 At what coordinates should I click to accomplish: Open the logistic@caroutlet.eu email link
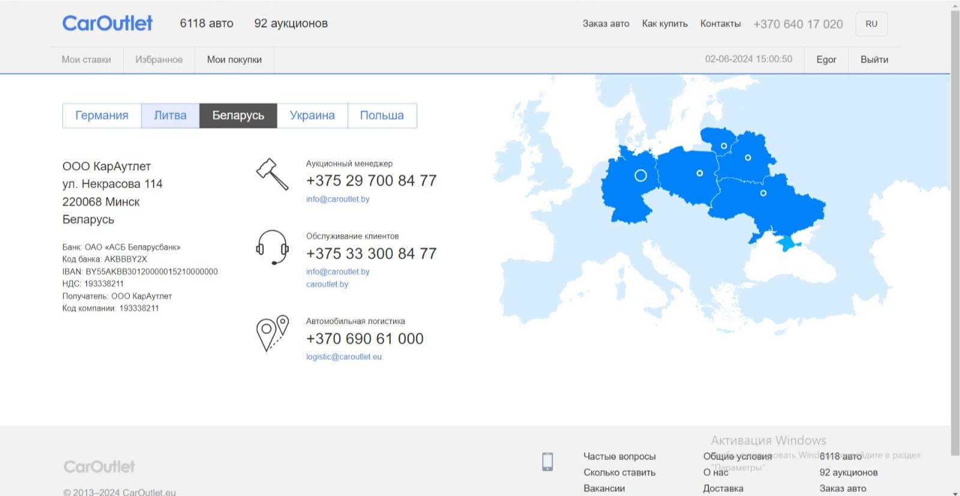[x=344, y=357]
